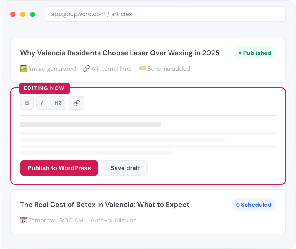Click the internal links paperclip icon
296x249 pixels.
click(x=86, y=68)
